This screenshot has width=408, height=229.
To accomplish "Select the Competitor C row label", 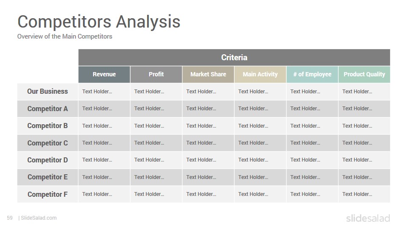I will pyautogui.click(x=47, y=143).
